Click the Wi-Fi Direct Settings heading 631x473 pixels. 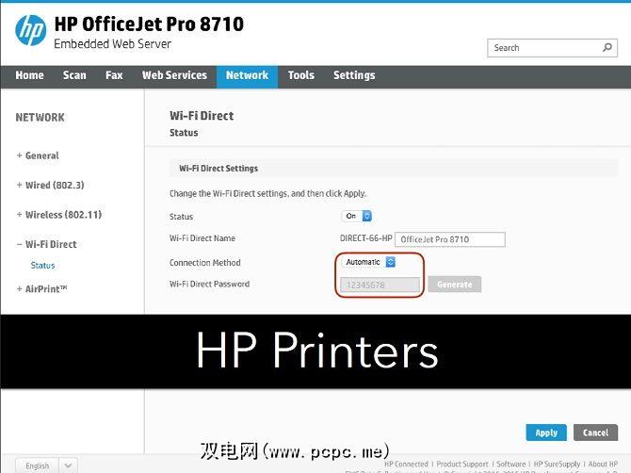click(x=218, y=169)
